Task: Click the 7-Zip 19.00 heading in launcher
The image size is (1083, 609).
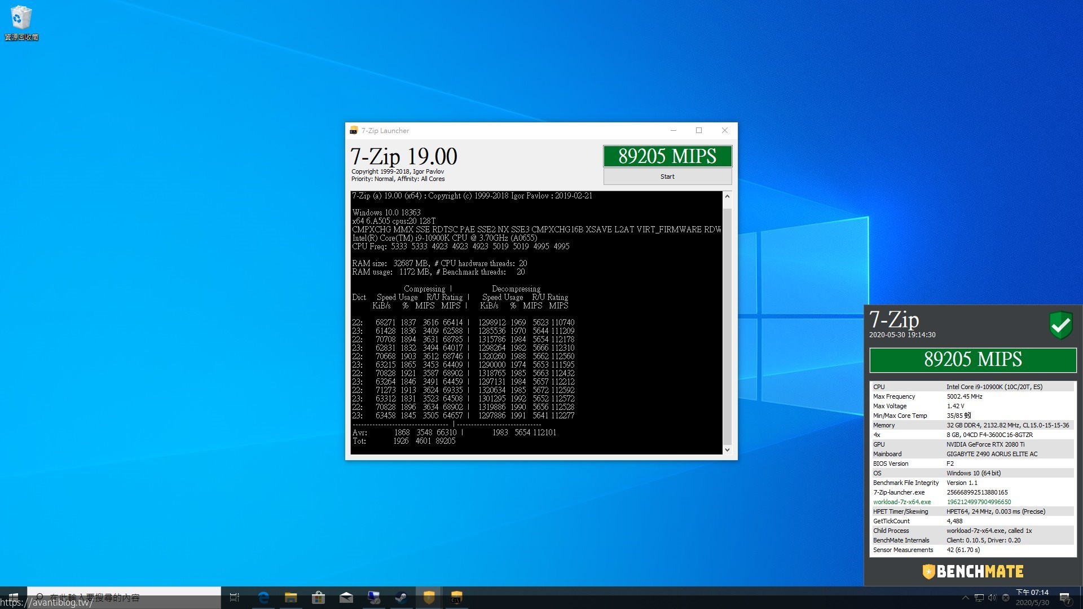Action: [x=404, y=156]
